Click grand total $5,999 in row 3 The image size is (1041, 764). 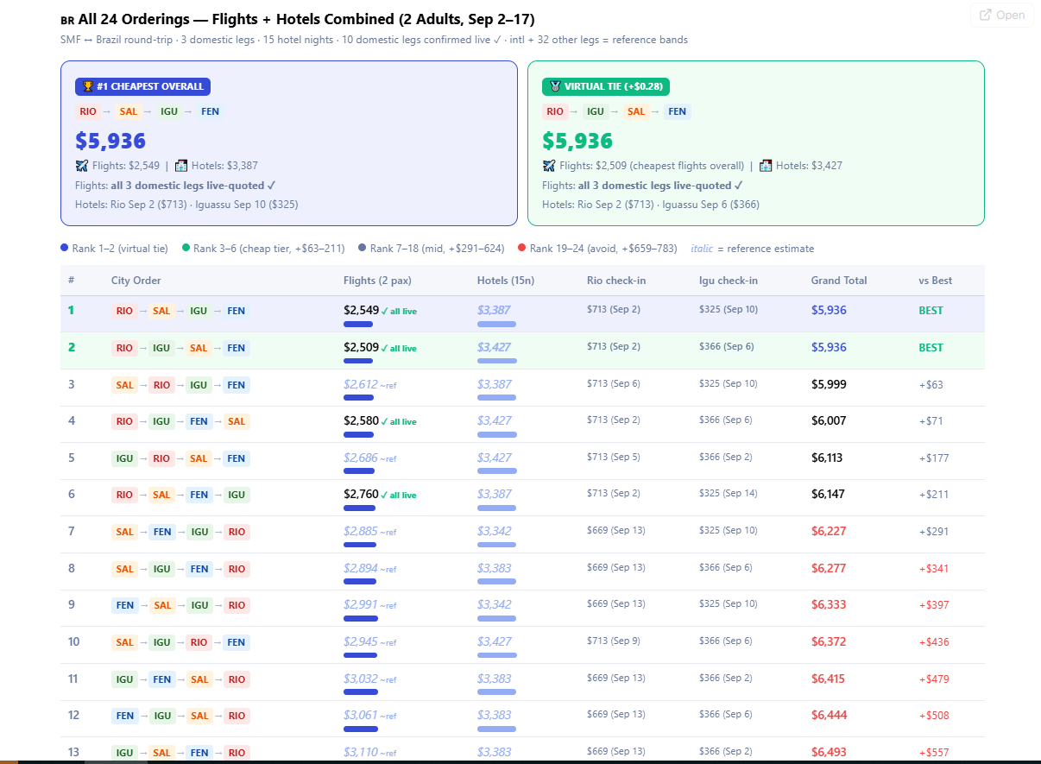pyautogui.click(x=829, y=384)
